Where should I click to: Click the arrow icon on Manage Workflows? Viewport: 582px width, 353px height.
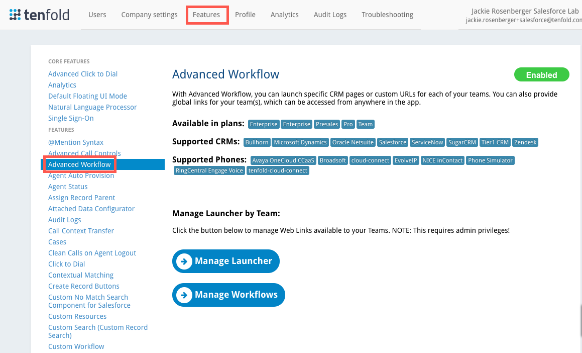click(x=185, y=295)
